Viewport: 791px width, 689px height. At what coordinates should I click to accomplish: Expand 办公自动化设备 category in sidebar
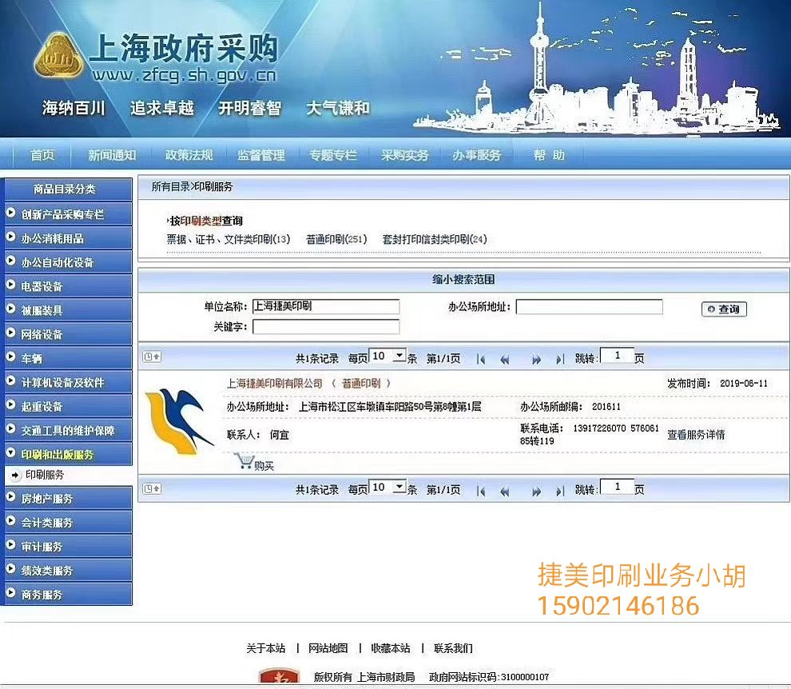pos(57,262)
